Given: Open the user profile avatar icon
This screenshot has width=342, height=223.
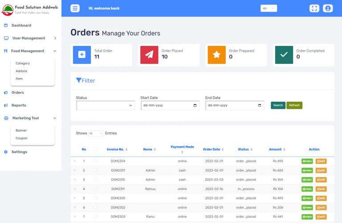Looking at the screenshot, I should 328,8.
